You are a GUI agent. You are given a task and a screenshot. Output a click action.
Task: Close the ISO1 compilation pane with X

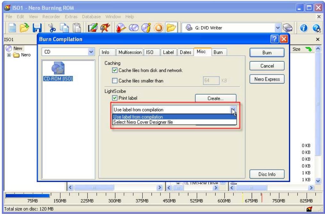[318, 39]
